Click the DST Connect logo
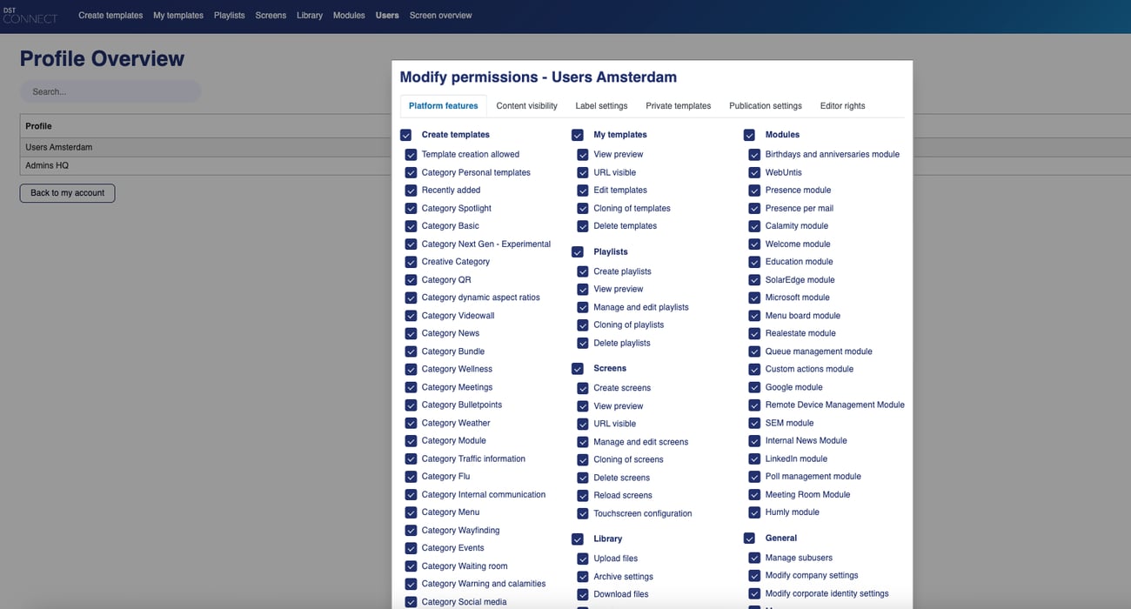 click(30, 15)
